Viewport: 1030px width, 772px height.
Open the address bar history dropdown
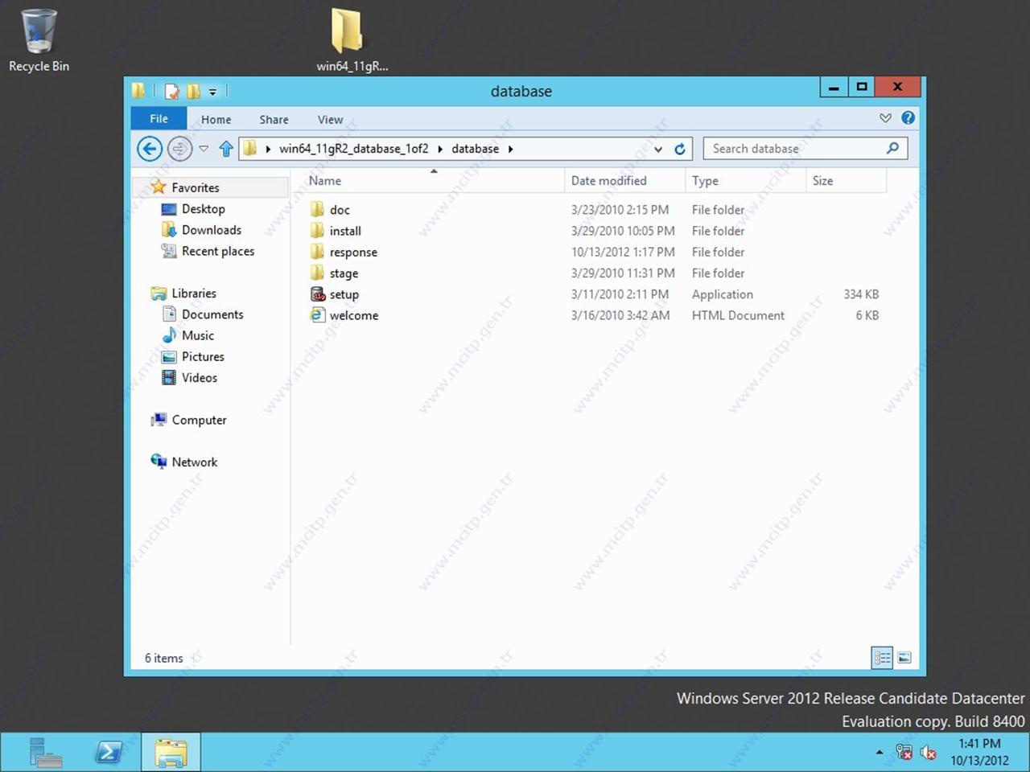click(658, 149)
